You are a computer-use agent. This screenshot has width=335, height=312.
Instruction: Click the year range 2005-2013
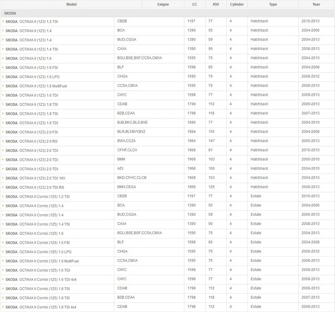coord(310,141)
